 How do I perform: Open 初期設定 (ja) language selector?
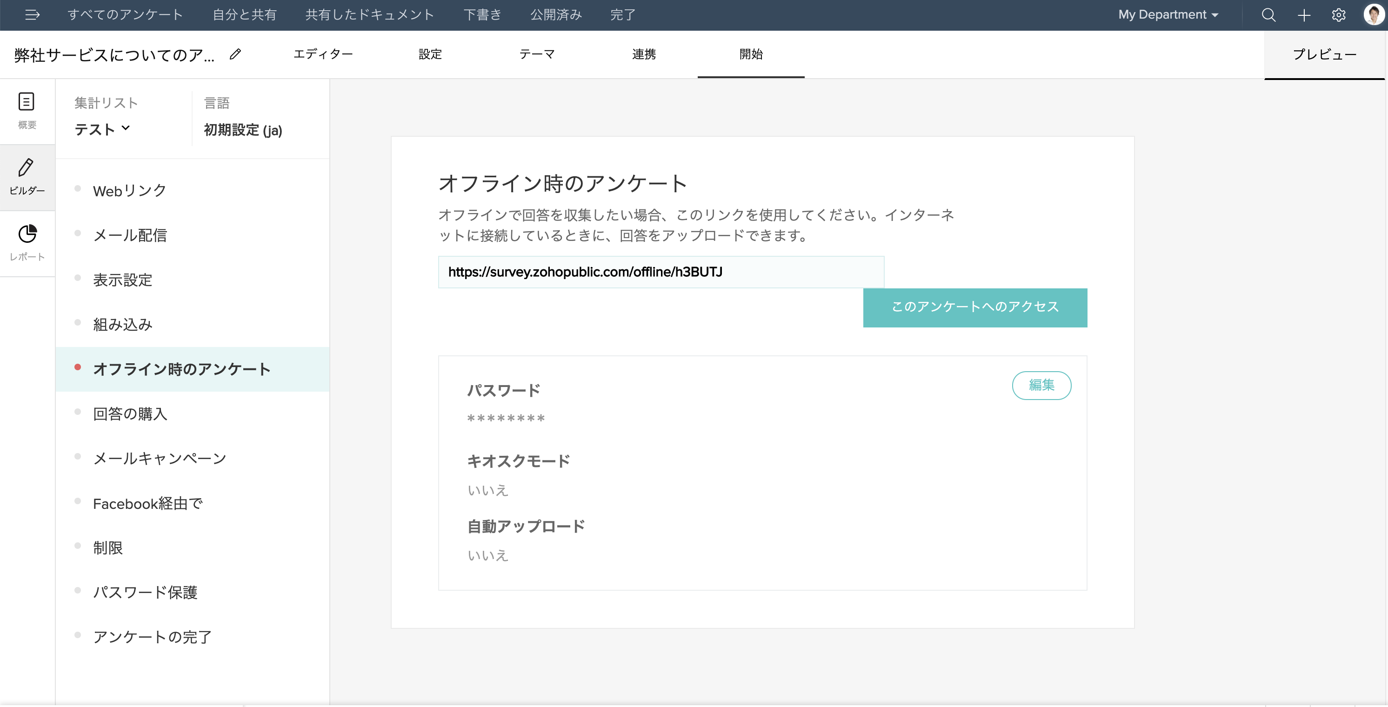243,130
